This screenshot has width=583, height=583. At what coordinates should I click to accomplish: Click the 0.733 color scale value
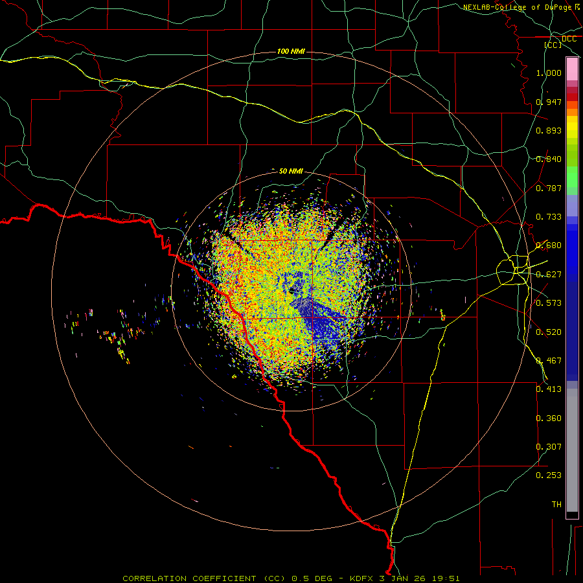pyautogui.click(x=549, y=217)
